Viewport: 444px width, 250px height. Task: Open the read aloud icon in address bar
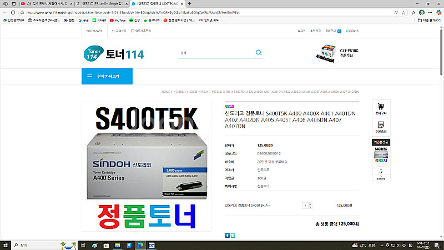pyautogui.click(x=396, y=12)
